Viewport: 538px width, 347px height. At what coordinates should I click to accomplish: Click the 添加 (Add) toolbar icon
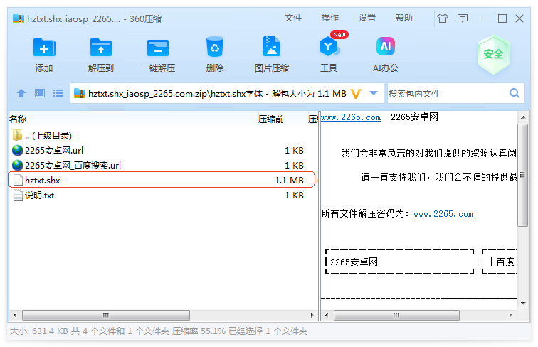(44, 48)
